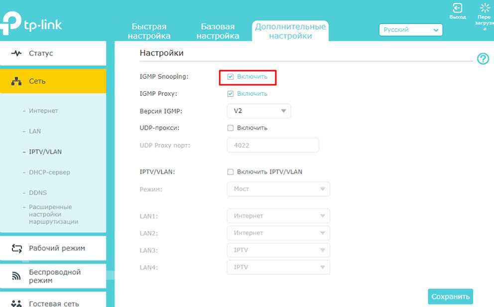Open help via the question mark icon
Image resolution: width=494 pixels, height=307 pixels.
[483, 59]
